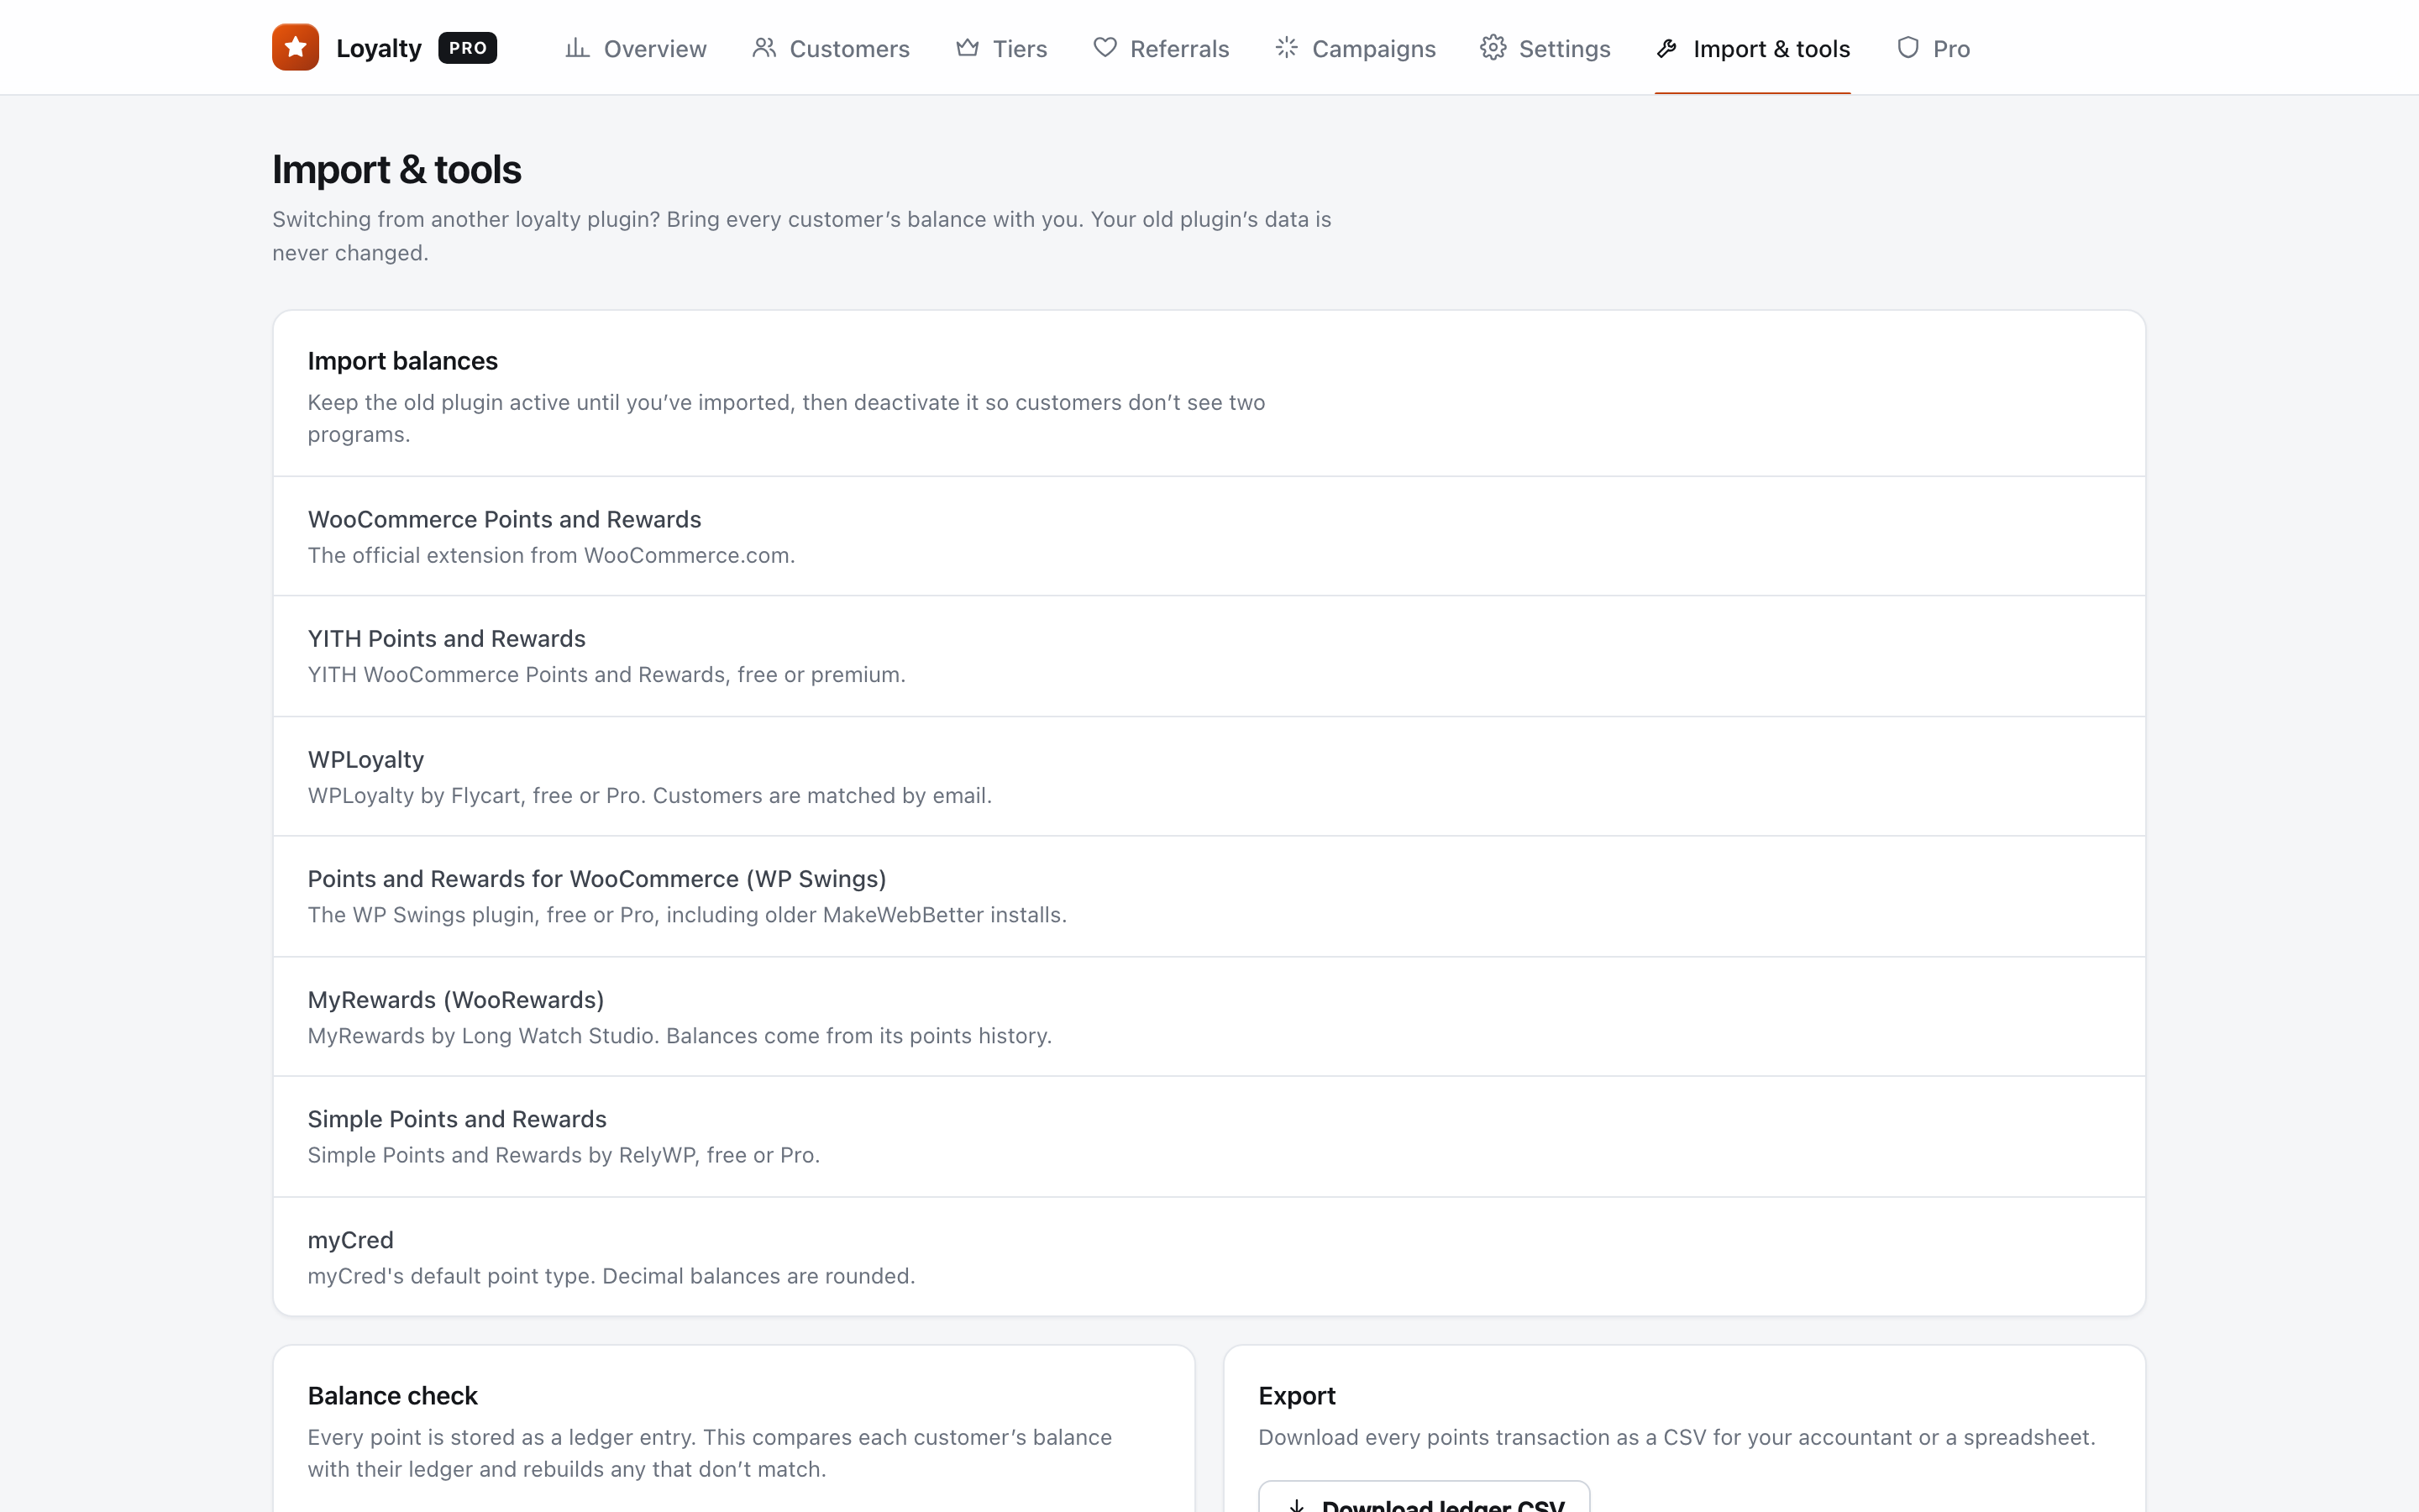Click the Settings gear icon
This screenshot has height=1512, width=2419.
pos(1493,48)
